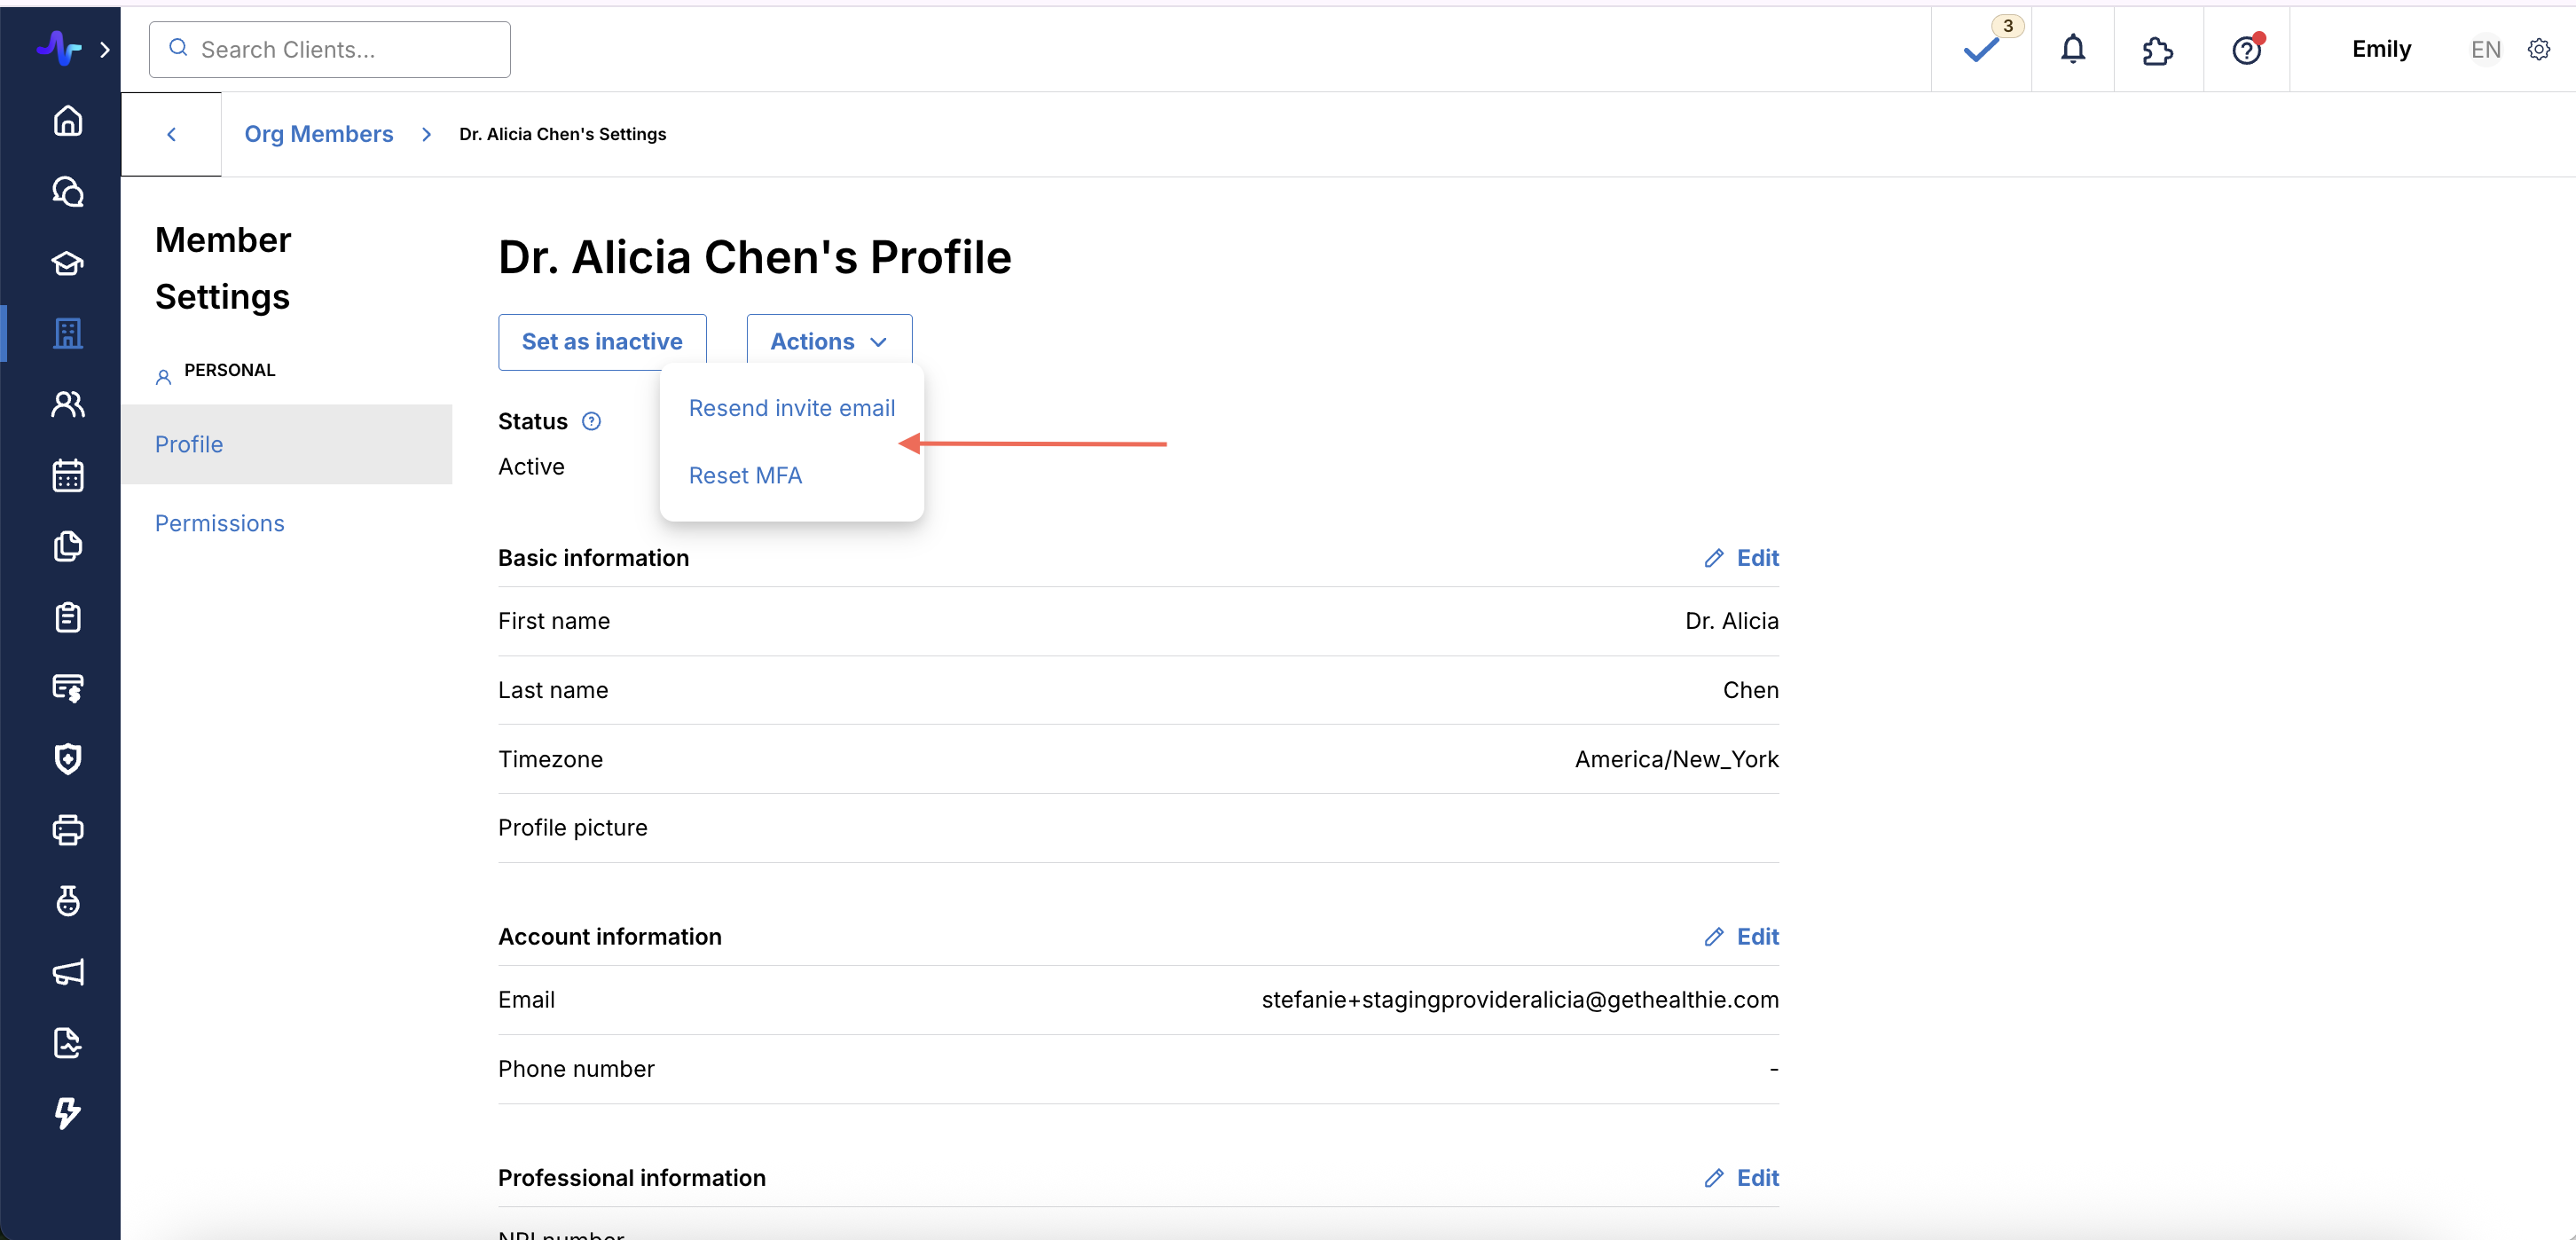The image size is (2576, 1240).
Task: Click the Set as inactive button
Action: [x=602, y=342]
